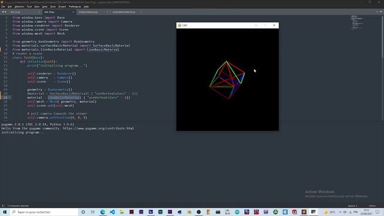
Task: Launch Microsoft Edge from the taskbar
Action: 103,212
